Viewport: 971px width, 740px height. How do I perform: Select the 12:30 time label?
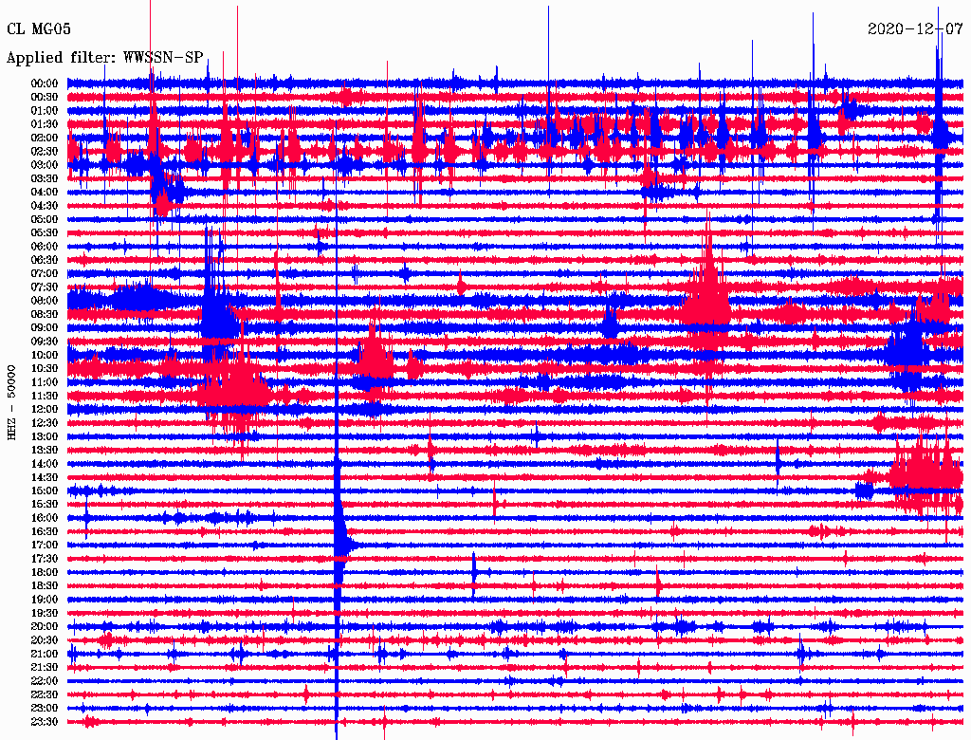tap(44, 423)
